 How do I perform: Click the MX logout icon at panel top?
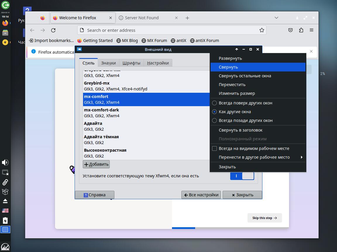[x=5, y=5]
